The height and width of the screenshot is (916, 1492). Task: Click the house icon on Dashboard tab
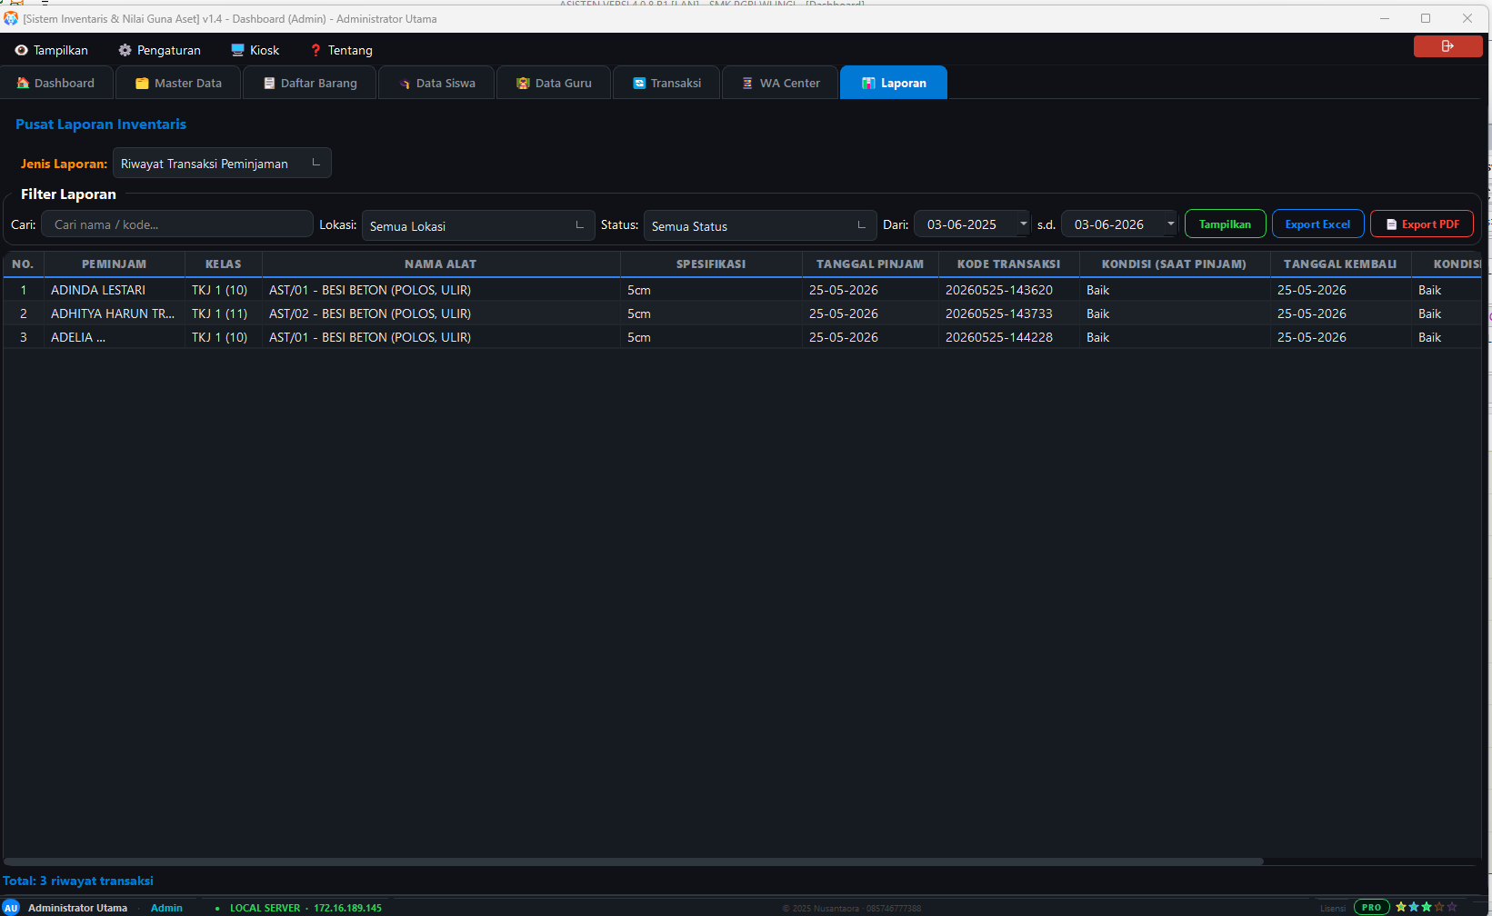point(23,83)
